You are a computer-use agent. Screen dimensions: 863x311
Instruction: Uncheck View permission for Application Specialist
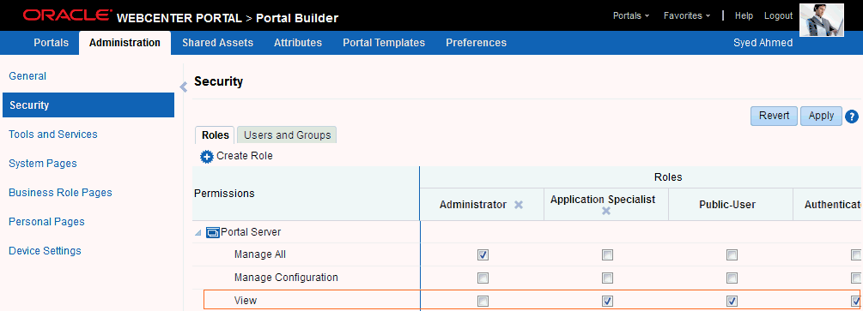(x=607, y=301)
